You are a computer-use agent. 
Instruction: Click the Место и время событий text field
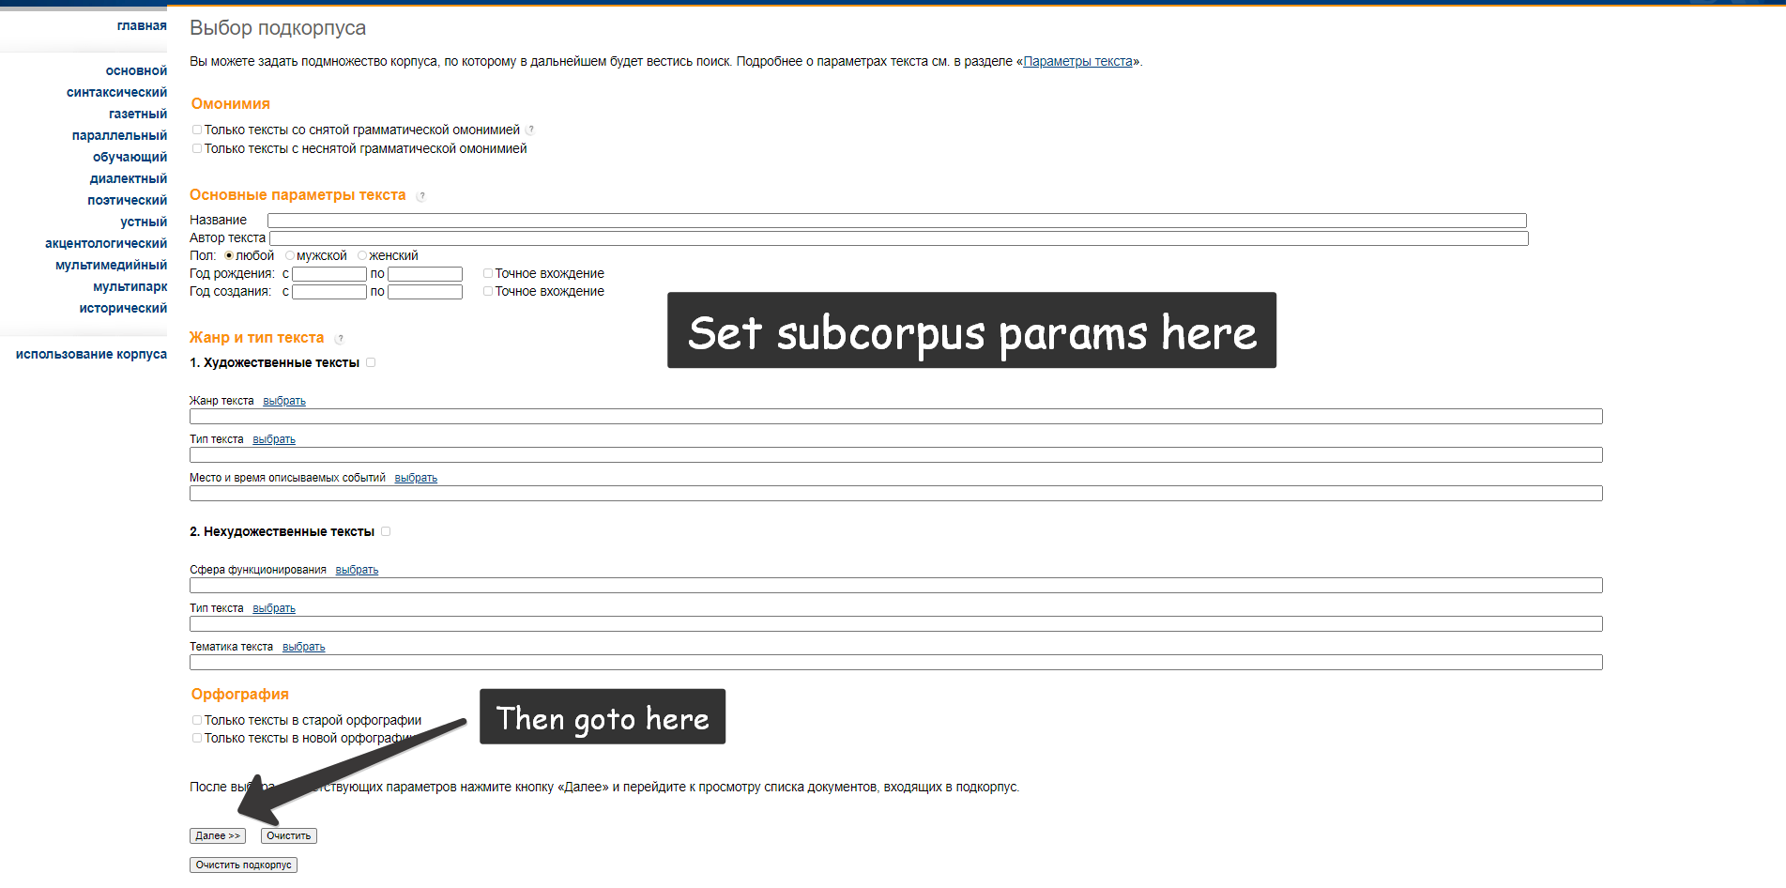pyautogui.click(x=896, y=494)
